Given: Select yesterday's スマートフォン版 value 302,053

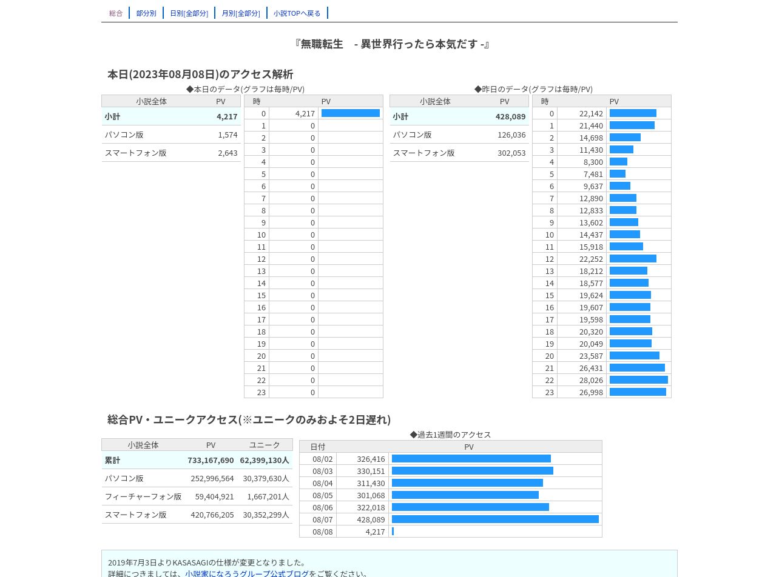Looking at the screenshot, I should (x=511, y=153).
